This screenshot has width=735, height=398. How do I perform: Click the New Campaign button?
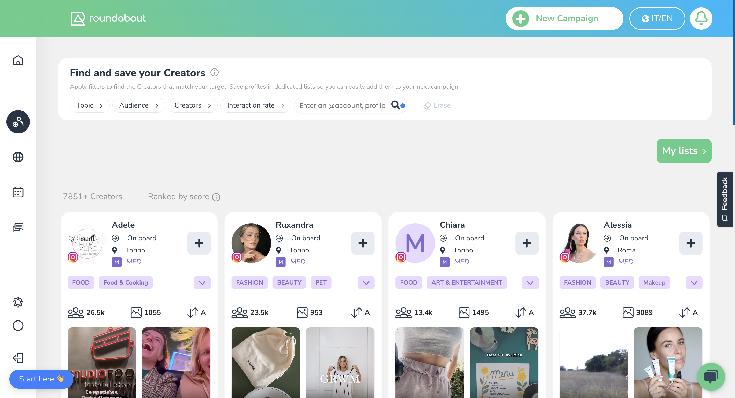(564, 19)
